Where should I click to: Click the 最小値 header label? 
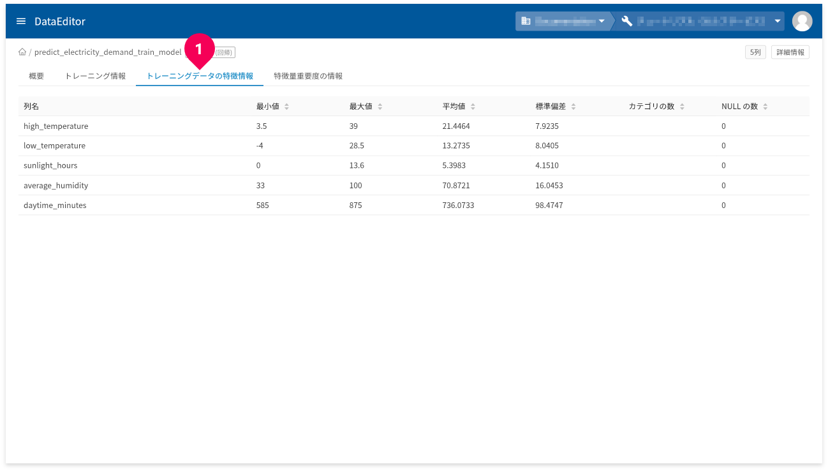(x=268, y=107)
